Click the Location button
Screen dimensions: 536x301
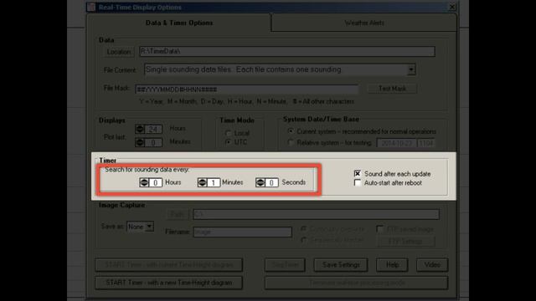tap(119, 52)
